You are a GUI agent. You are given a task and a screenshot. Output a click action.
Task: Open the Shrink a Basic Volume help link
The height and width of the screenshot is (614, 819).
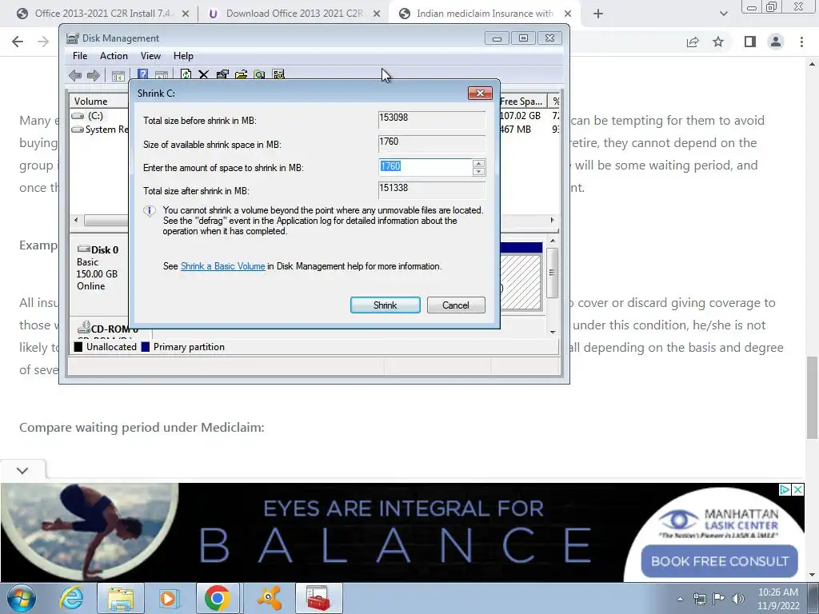(x=222, y=266)
